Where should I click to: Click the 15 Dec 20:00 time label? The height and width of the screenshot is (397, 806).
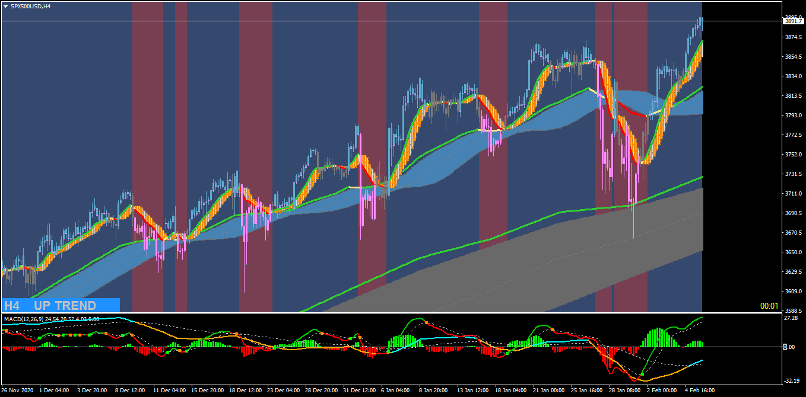point(208,390)
